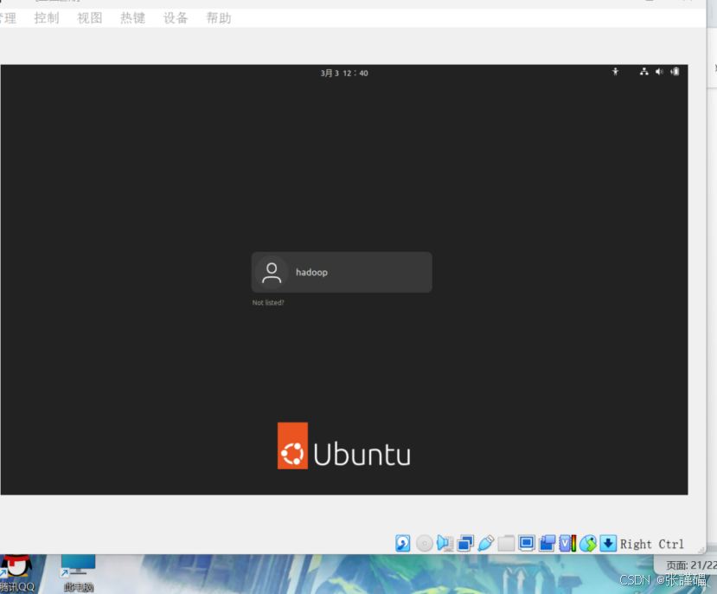
Task: Click the mouse integration status icon
Action: click(x=588, y=543)
